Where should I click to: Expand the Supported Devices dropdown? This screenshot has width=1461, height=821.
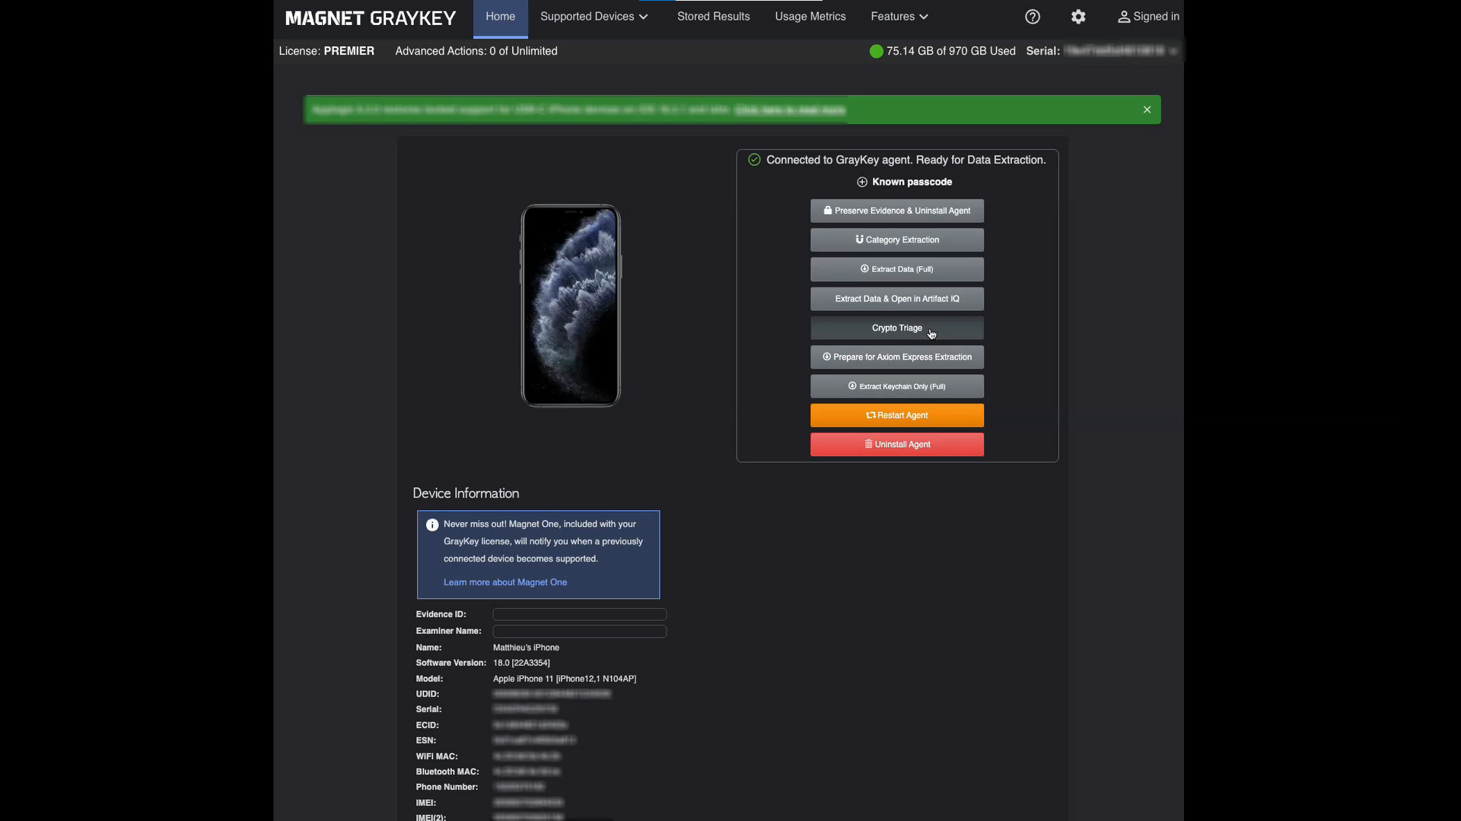(594, 17)
